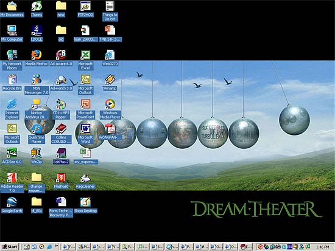Switch to the S... Internet Explorer taskbar button
The image size is (335, 251).
158,247
